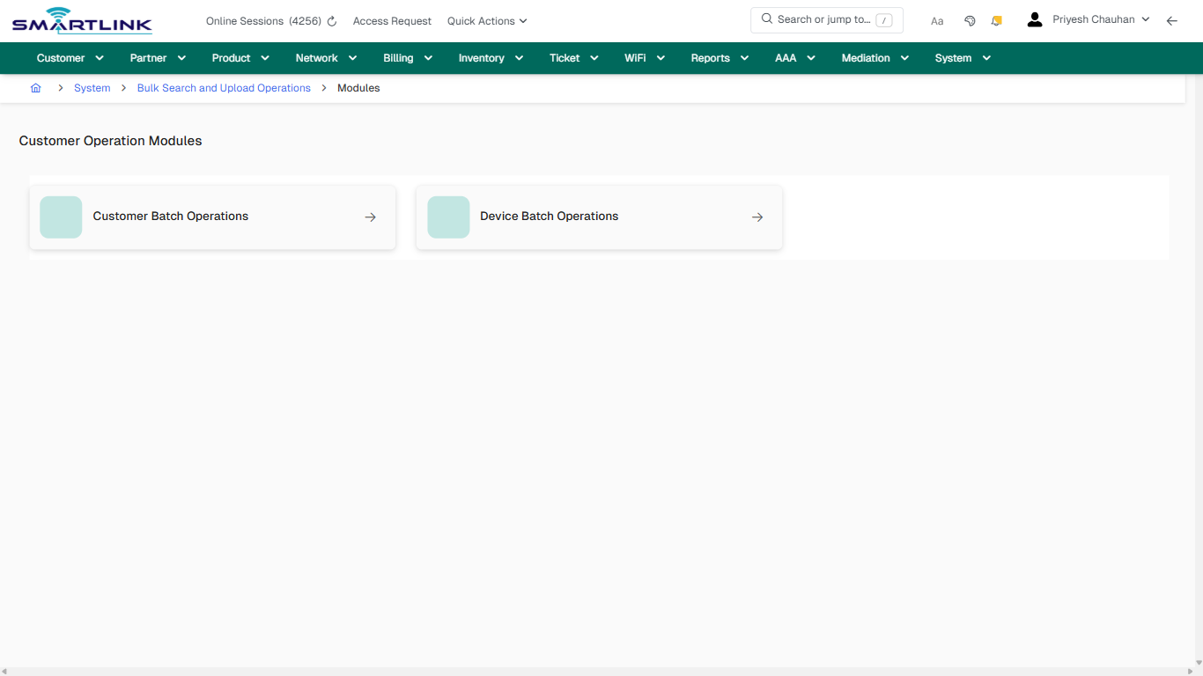Click the Aa font size control
The height and width of the screenshot is (676, 1203).
pos(937,20)
